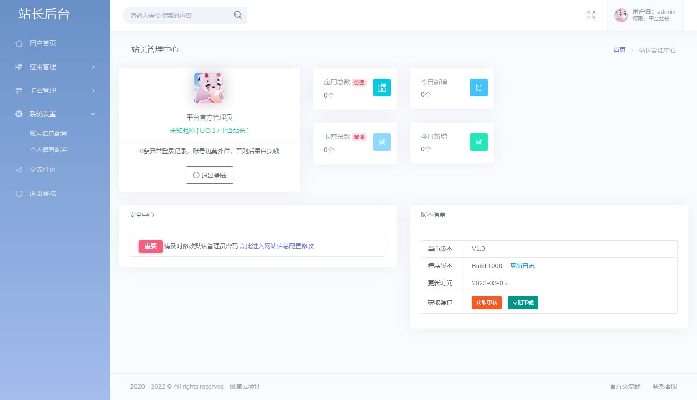Click the blue document icon for app 今日新增
Screen dimensions: 697x400
(x=479, y=88)
